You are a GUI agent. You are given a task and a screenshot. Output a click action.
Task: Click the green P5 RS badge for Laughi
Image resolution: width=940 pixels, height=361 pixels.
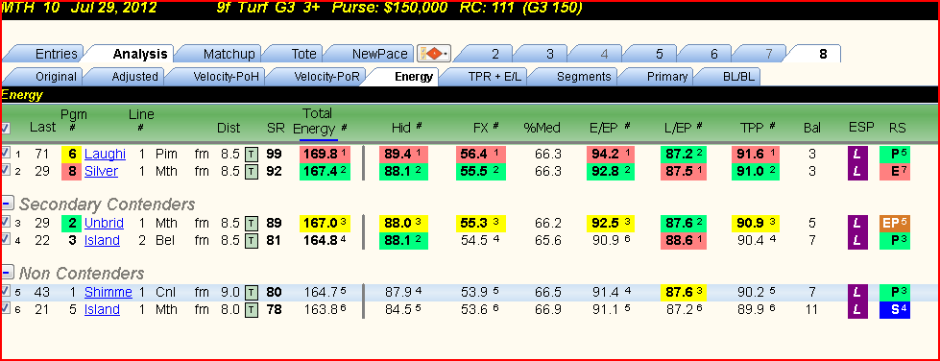pyautogui.click(x=895, y=155)
